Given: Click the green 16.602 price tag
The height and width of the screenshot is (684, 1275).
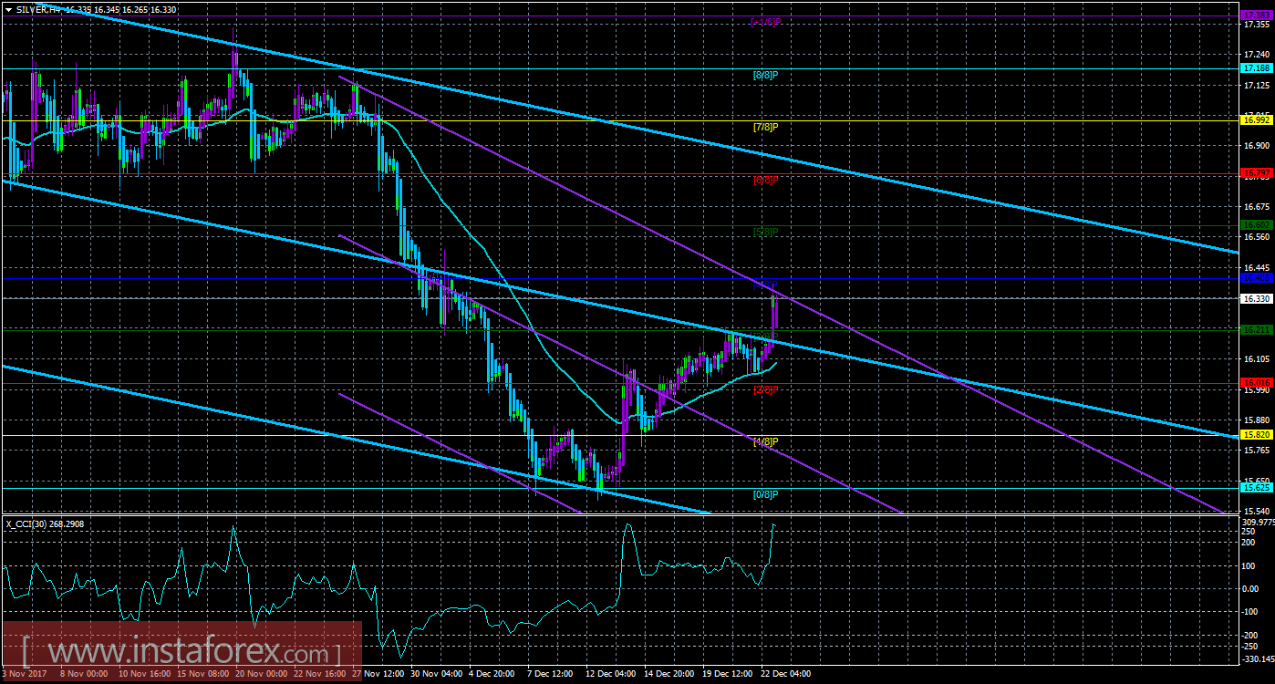Looking at the screenshot, I should point(1256,224).
